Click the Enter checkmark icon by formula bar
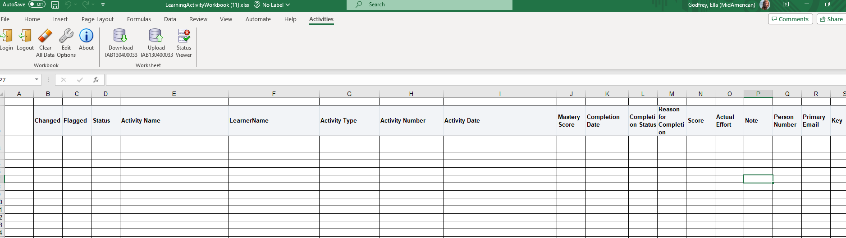 tap(80, 80)
